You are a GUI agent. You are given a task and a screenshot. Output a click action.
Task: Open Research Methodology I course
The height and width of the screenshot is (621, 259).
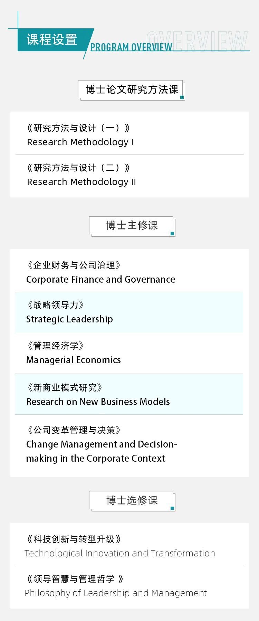(129, 135)
